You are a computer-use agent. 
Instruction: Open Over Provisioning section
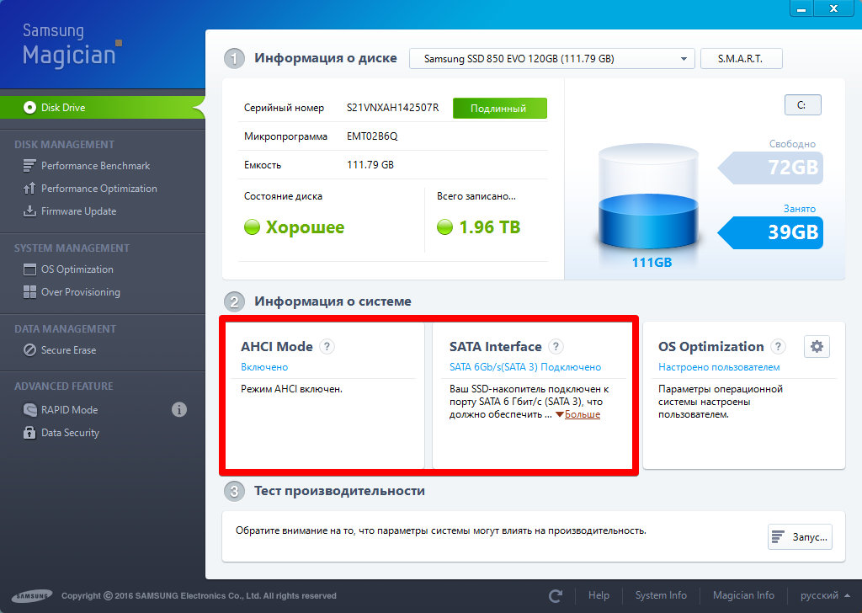click(x=80, y=292)
